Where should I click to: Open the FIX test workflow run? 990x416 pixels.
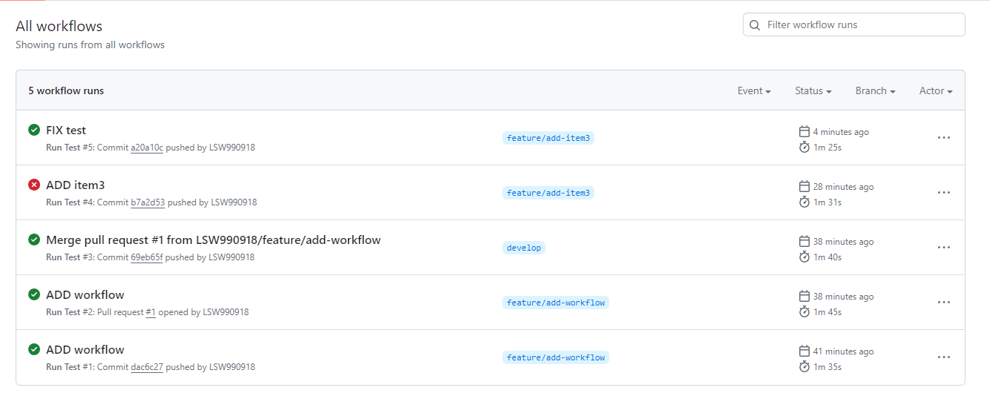(x=66, y=130)
